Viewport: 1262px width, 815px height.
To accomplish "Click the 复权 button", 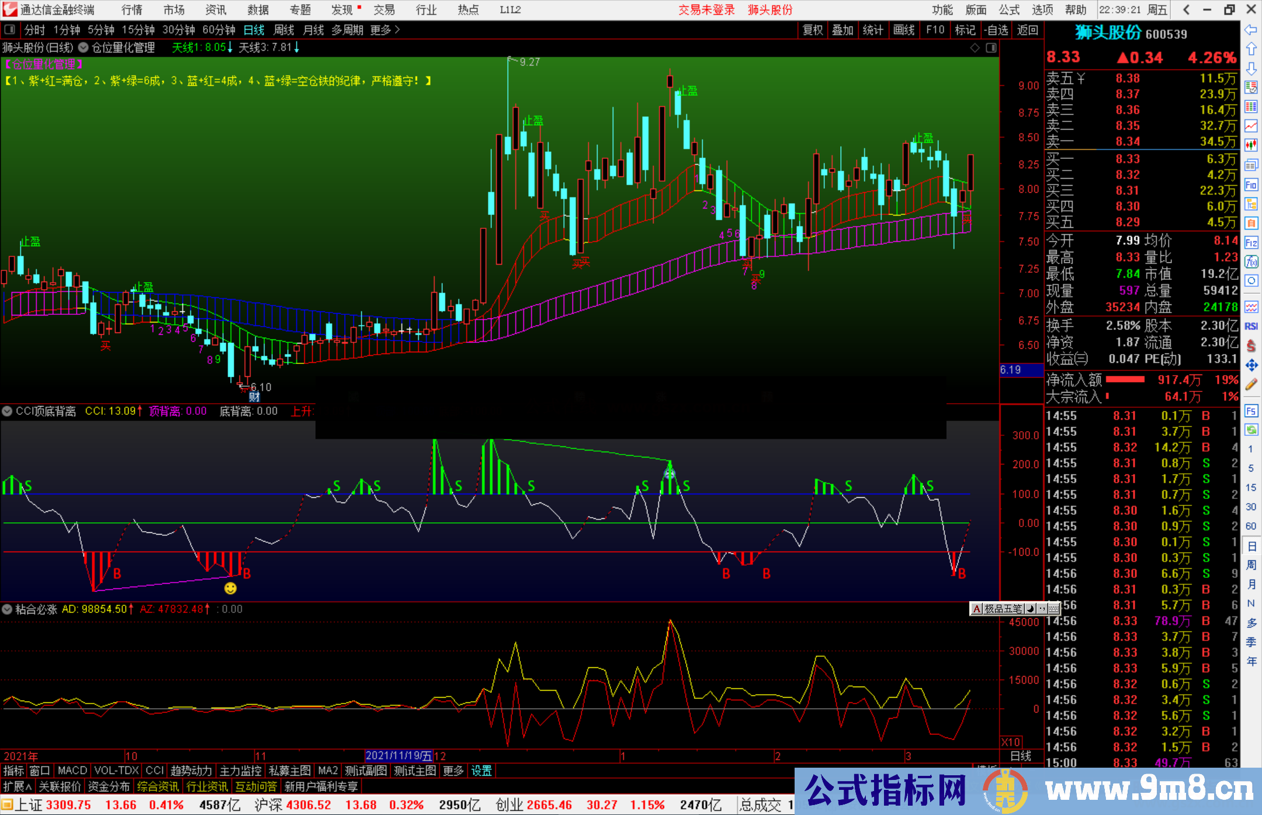I will [813, 30].
